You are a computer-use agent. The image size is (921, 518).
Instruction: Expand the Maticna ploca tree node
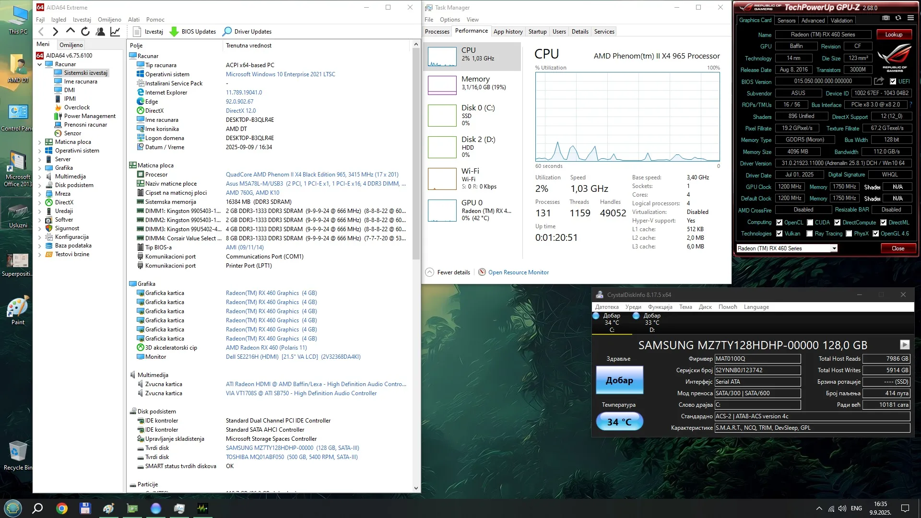[x=40, y=142]
